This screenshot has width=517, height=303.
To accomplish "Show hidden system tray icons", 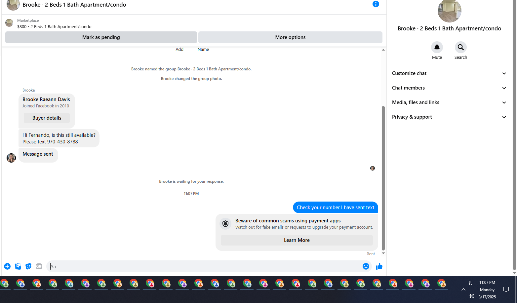I will tap(463, 289).
